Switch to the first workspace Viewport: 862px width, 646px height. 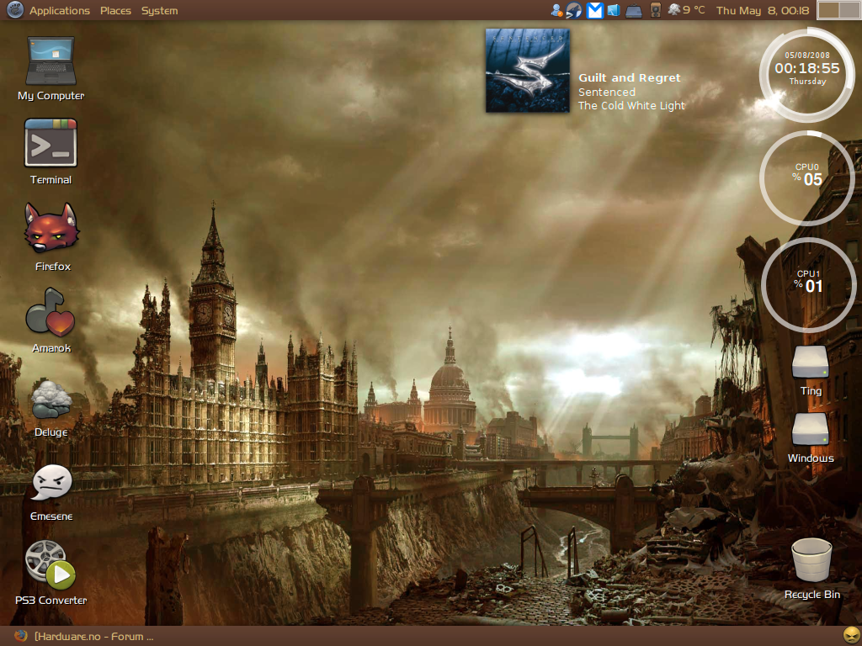tap(828, 10)
